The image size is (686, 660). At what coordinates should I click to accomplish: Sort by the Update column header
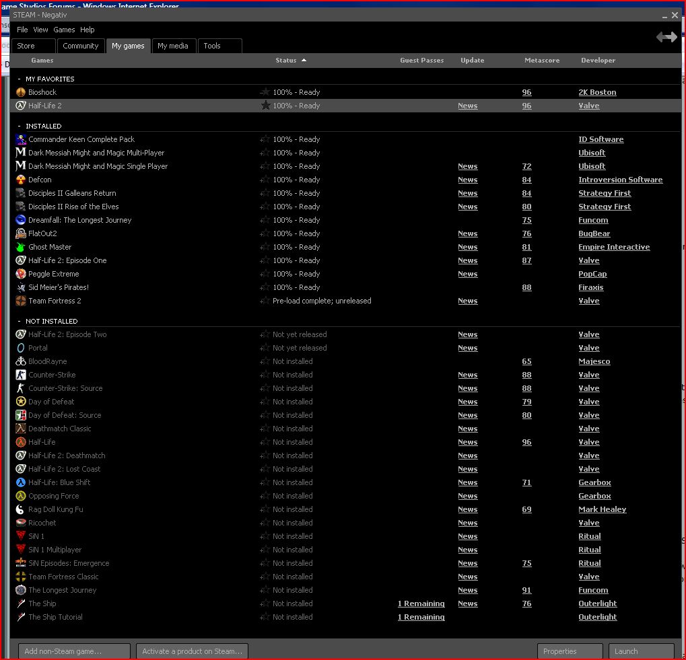(x=472, y=61)
